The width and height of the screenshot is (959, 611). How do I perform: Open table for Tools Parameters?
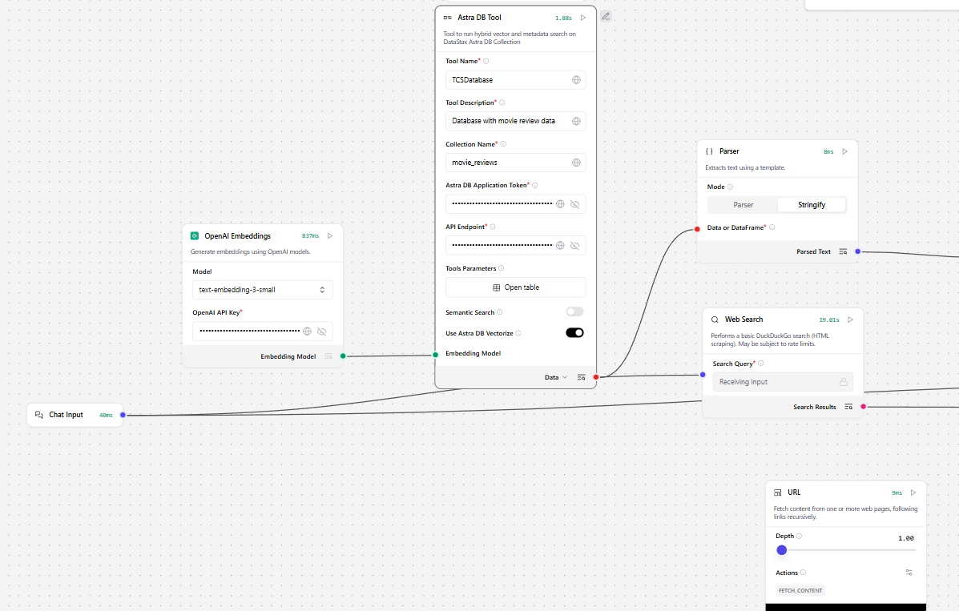(x=515, y=287)
